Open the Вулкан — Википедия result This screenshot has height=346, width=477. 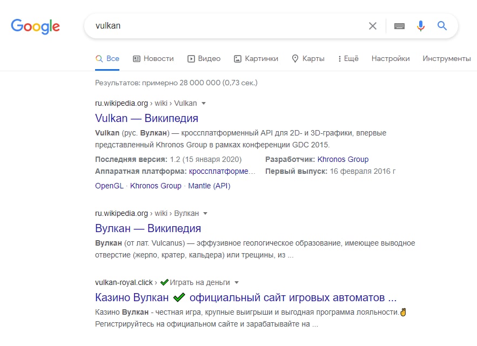pos(148,228)
